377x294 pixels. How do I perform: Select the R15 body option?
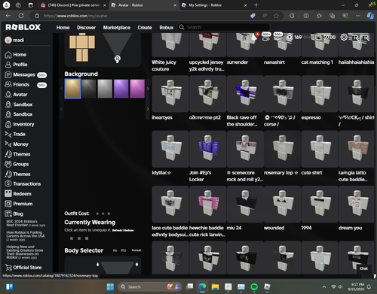point(124,250)
